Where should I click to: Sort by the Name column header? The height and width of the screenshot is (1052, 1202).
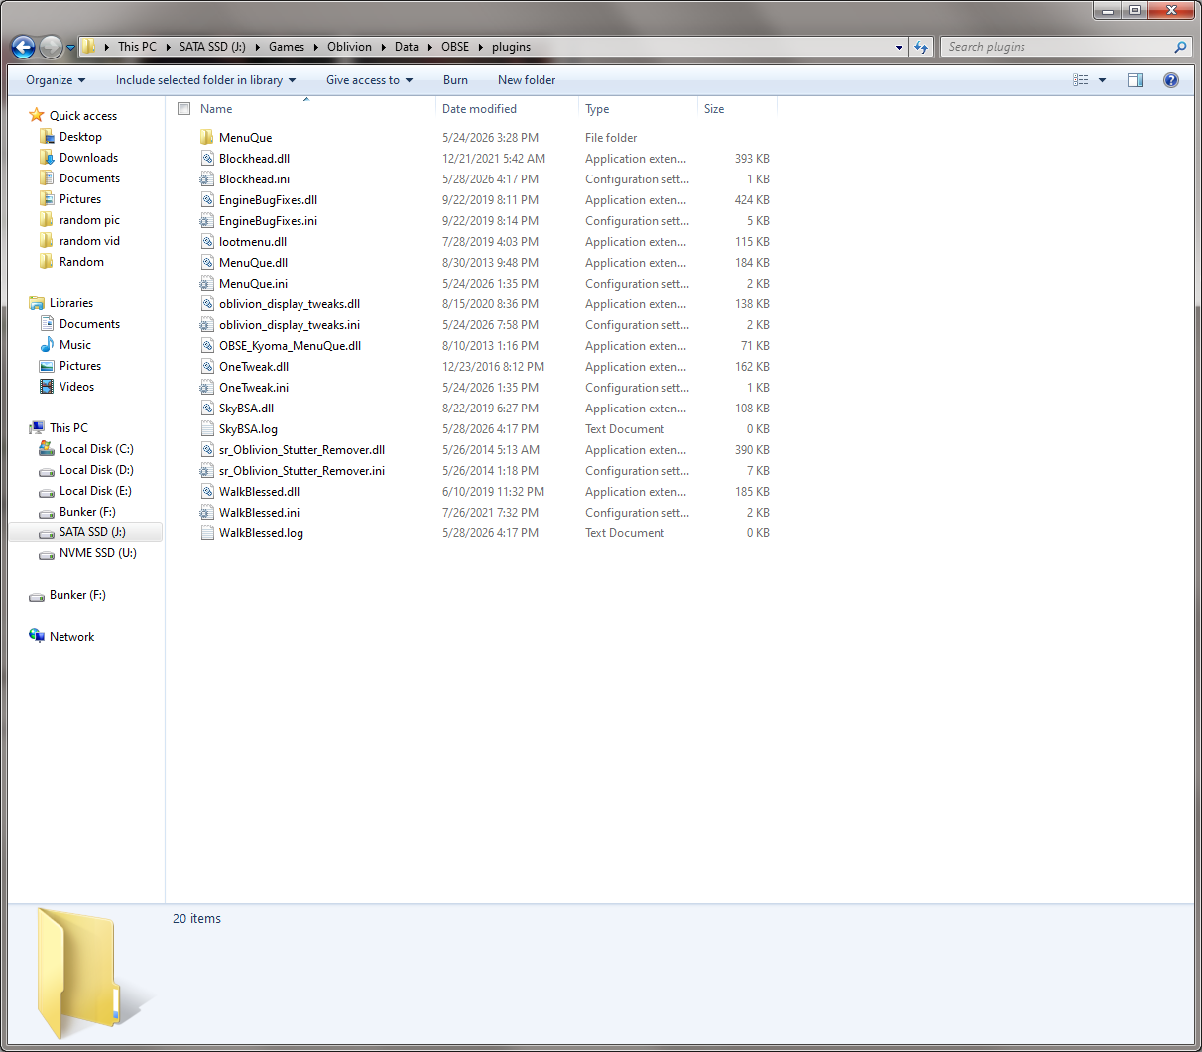tap(216, 109)
